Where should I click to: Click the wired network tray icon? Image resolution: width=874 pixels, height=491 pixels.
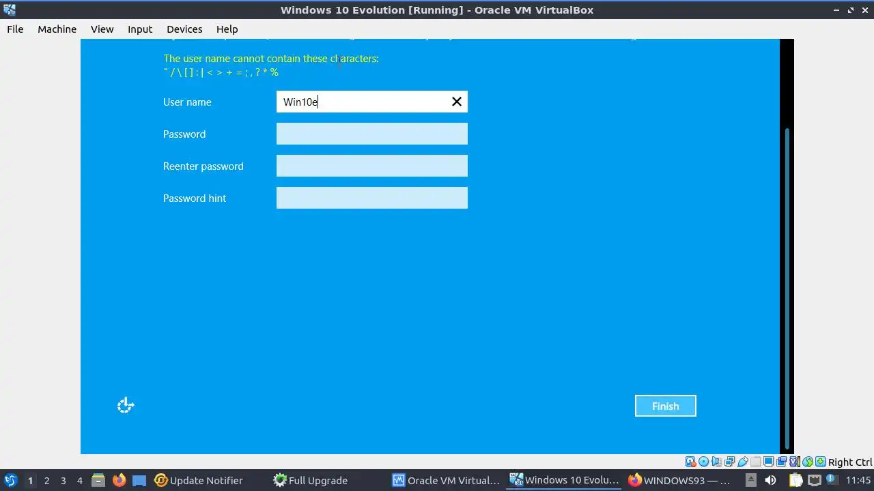point(815,480)
